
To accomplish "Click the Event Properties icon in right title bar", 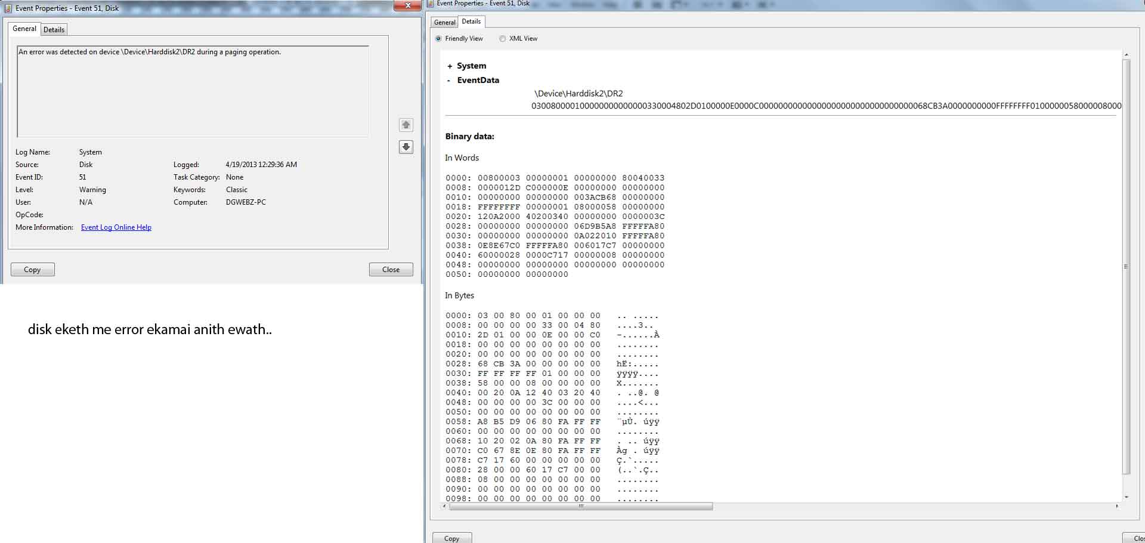I will [x=431, y=4].
